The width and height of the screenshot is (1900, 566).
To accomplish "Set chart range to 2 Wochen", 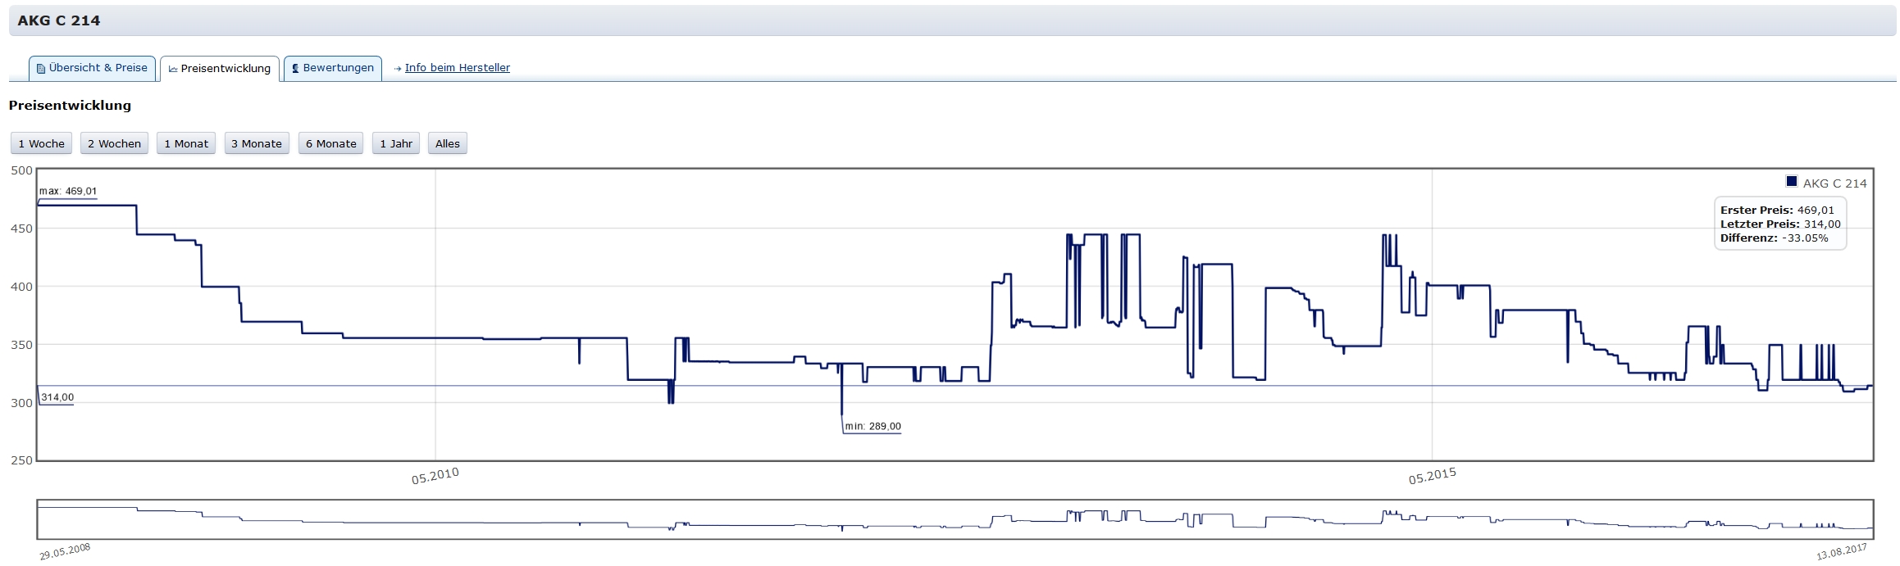I will click(114, 143).
